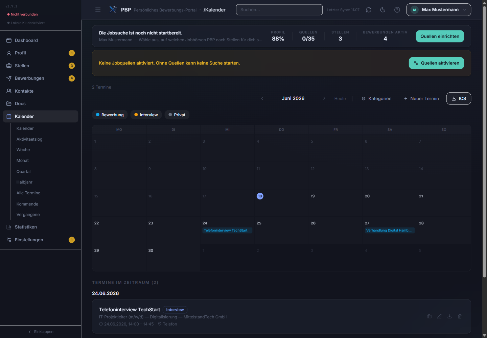Select the Kalender submenu entry
Screen dimensions: 487x338
point(25,128)
